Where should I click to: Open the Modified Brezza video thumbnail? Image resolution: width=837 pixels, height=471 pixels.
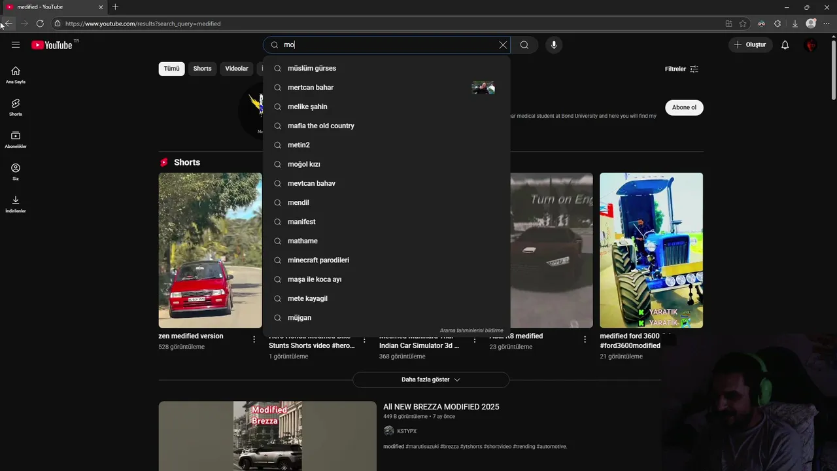click(x=267, y=436)
